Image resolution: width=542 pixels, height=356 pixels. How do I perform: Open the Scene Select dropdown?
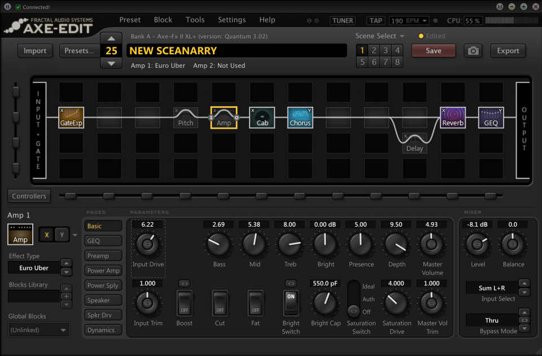379,36
